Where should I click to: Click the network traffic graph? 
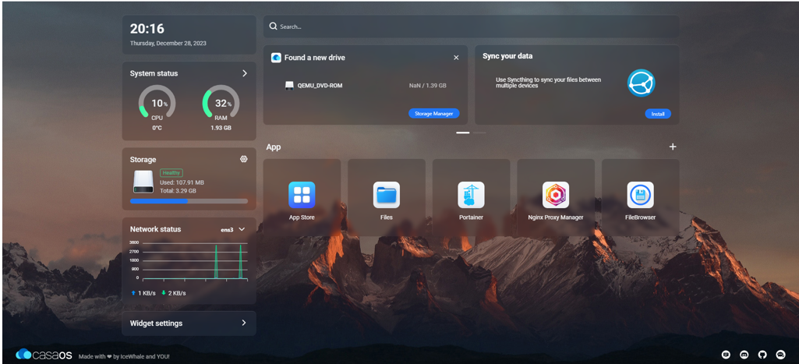(x=190, y=260)
